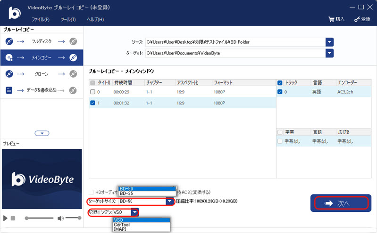Open ターゲットサイズ dropdown arrow

[x=169, y=201]
